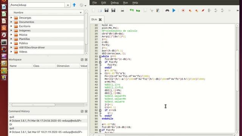242x136 pixels.
Task: Undock the Command History panel
Action: (82, 111)
